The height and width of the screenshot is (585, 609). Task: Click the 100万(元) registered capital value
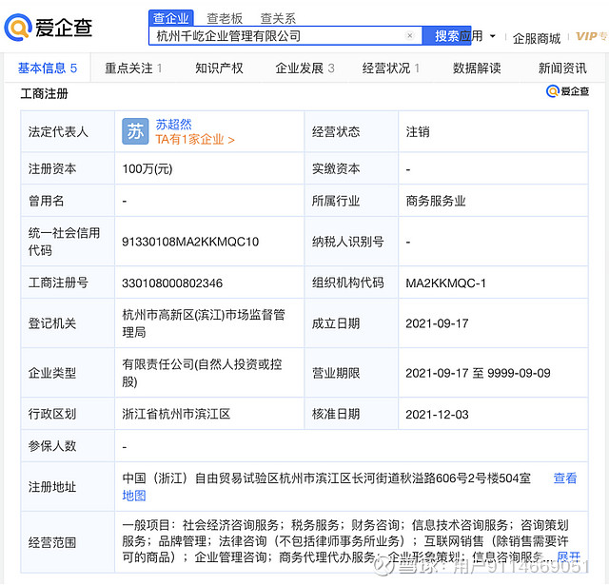click(147, 169)
